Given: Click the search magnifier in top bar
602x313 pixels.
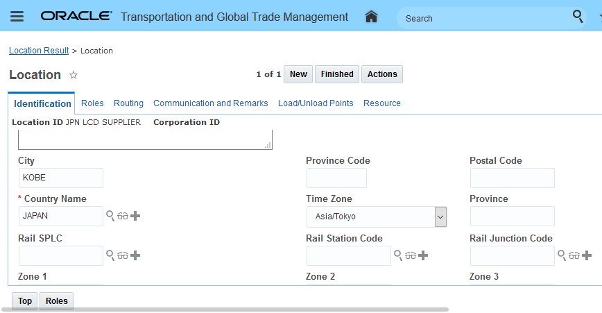Looking at the screenshot, I should [578, 17].
